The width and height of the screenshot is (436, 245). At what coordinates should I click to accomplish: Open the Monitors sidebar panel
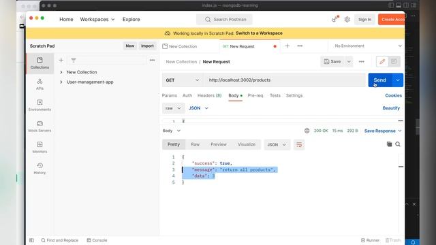coord(40,148)
